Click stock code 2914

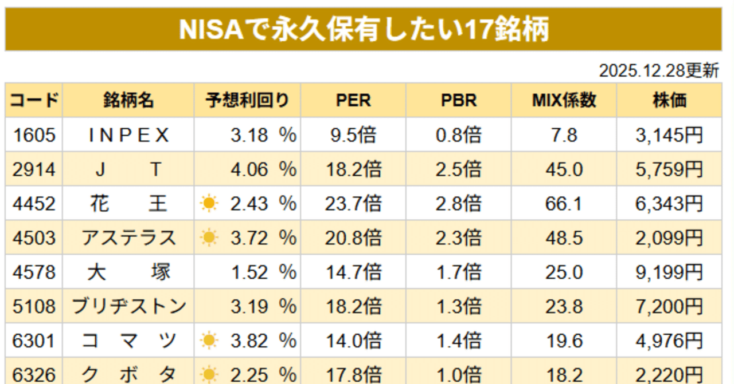click(x=34, y=169)
